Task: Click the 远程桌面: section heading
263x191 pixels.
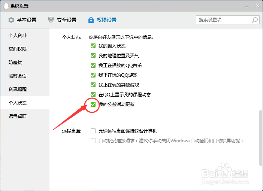Action: [72, 131]
